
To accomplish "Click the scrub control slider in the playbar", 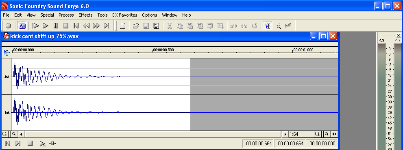I will [x=53, y=144].
